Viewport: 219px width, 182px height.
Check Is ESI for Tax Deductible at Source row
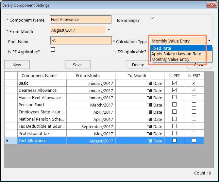[x=194, y=126]
